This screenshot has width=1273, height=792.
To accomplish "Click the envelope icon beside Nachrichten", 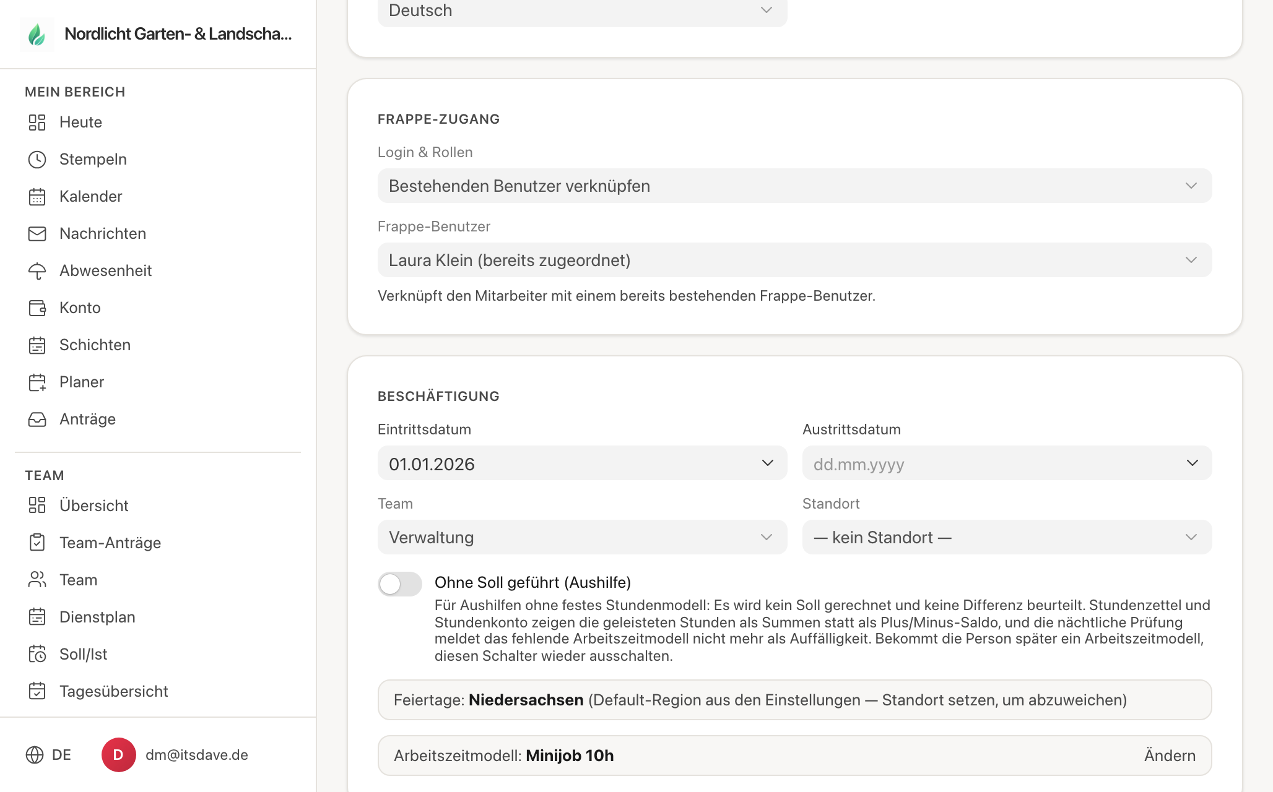I will [37, 234].
